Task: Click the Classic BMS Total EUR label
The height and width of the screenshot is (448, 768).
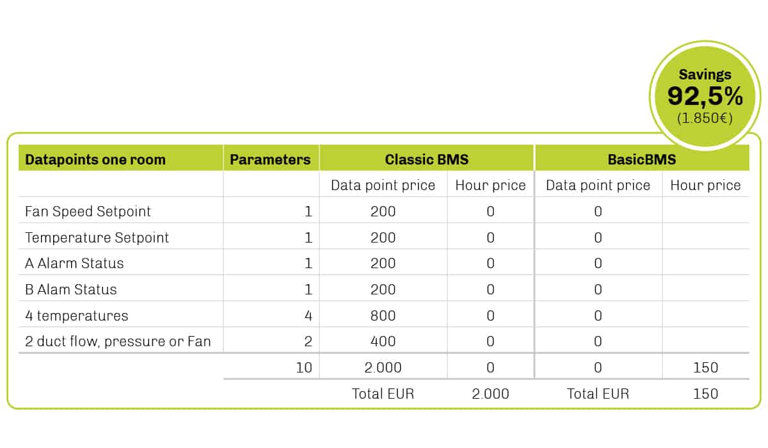Action: [383, 394]
